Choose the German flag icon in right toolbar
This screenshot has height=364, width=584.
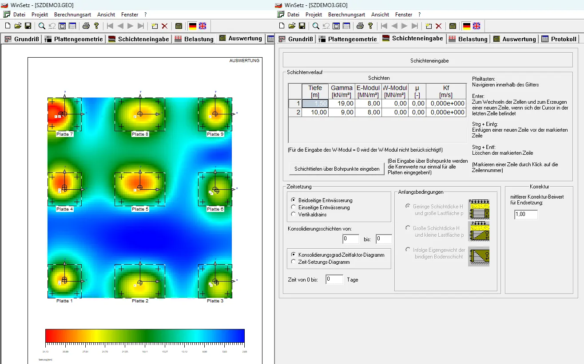[467, 26]
